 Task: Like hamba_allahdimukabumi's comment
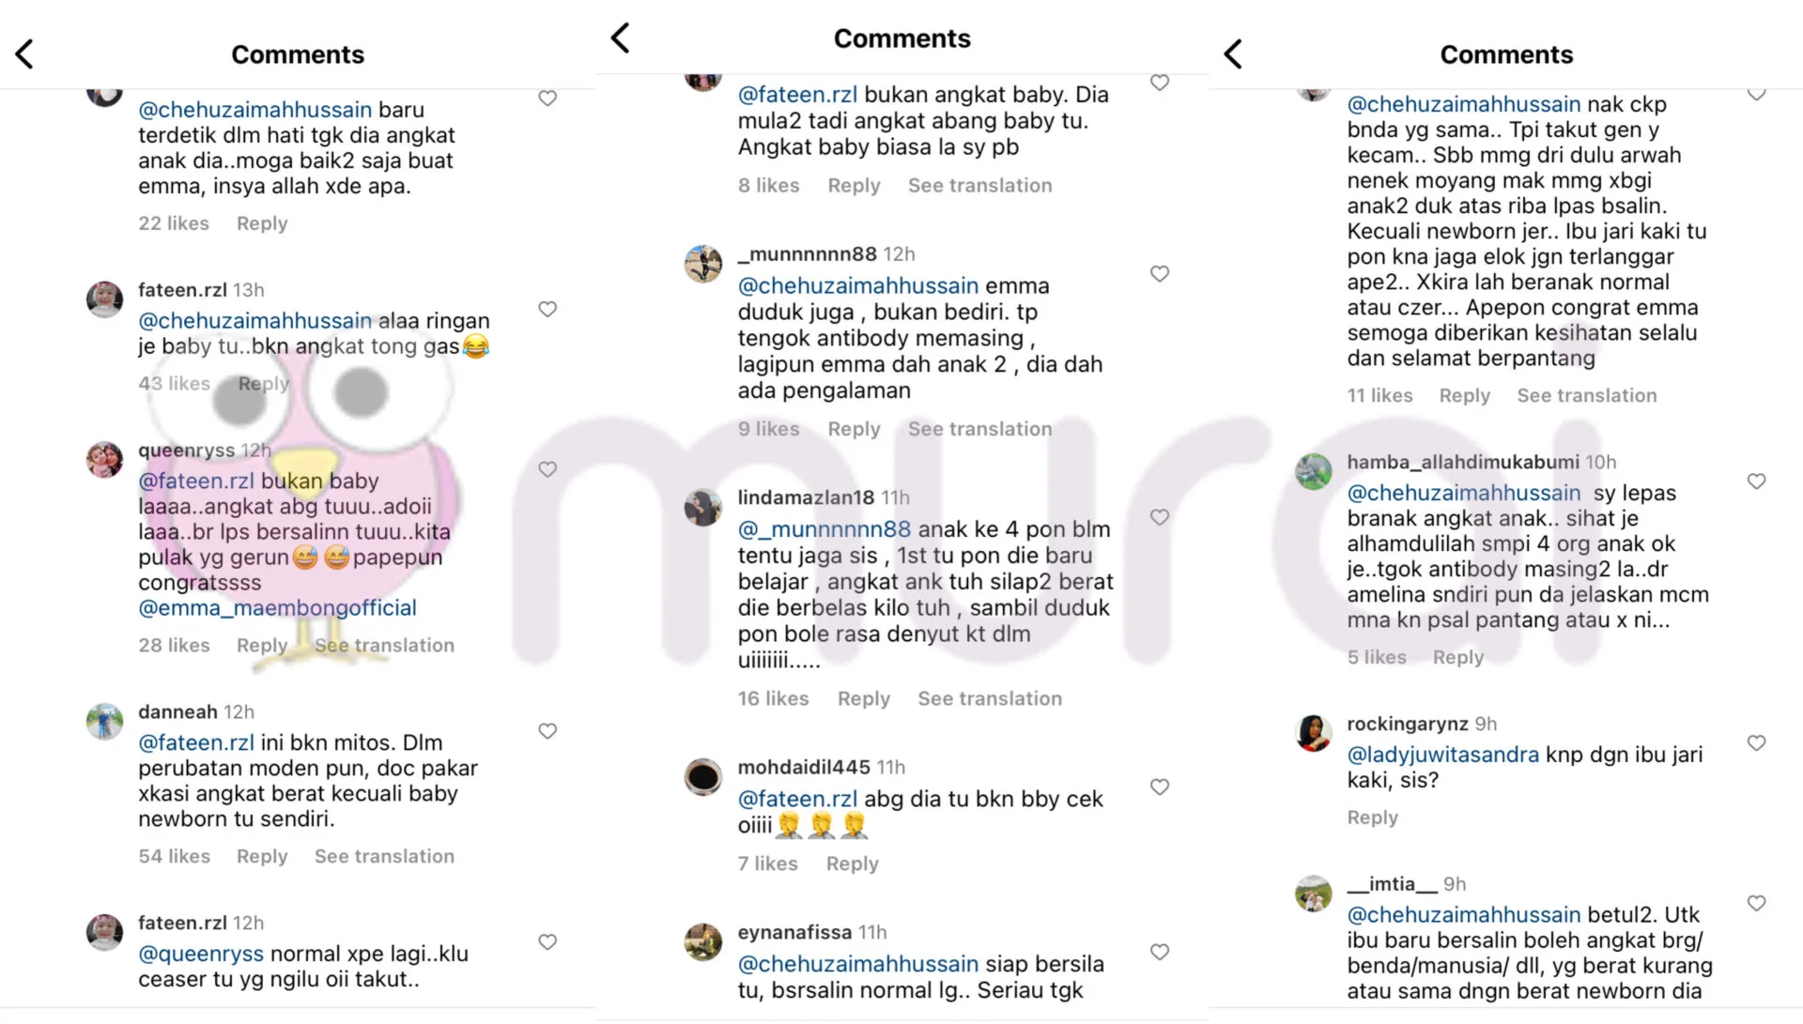1756,481
